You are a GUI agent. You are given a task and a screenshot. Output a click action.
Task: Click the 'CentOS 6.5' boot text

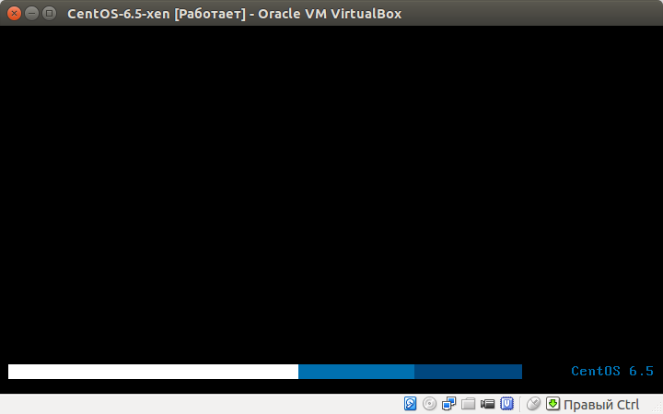[612, 371]
